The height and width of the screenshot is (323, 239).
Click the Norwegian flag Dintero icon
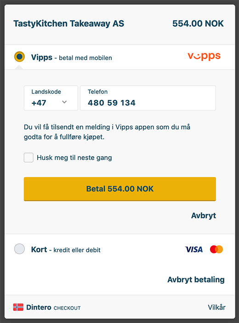[18, 307]
